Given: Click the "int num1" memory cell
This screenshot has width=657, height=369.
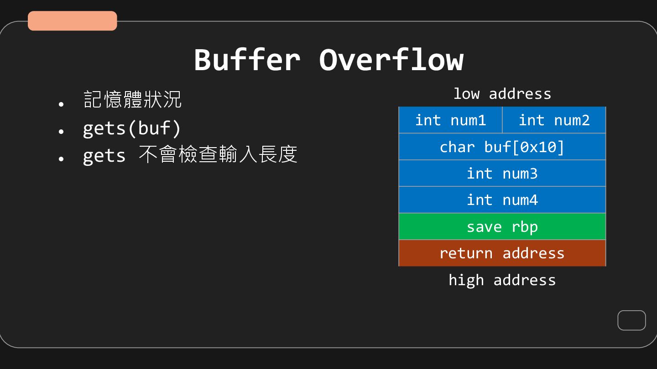Looking at the screenshot, I should 451,120.
